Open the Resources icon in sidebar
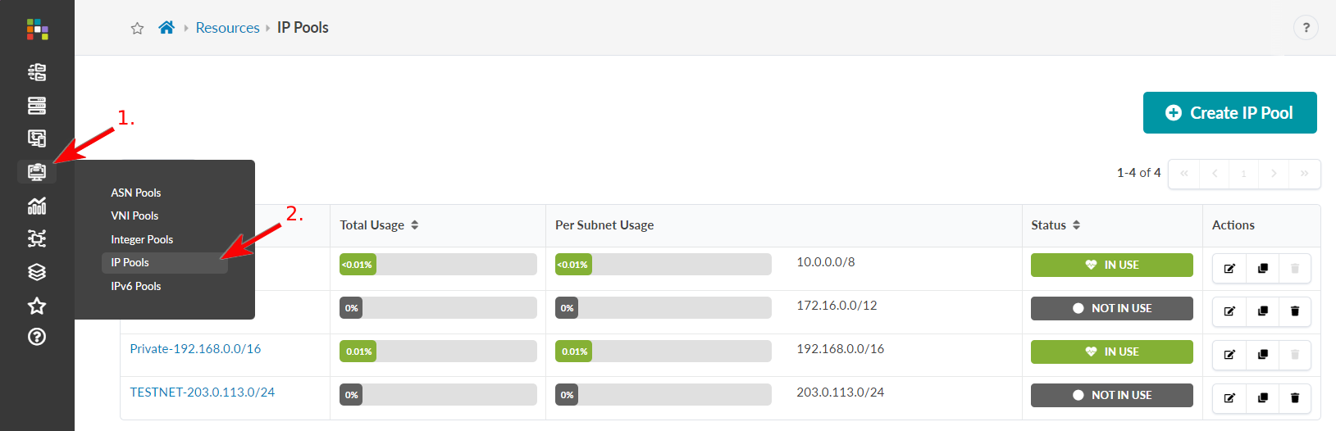The height and width of the screenshot is (431, 1336). (x=37, y=172)
